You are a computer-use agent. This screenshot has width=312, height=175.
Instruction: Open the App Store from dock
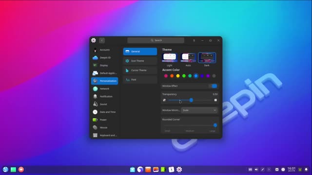point(132,170)
